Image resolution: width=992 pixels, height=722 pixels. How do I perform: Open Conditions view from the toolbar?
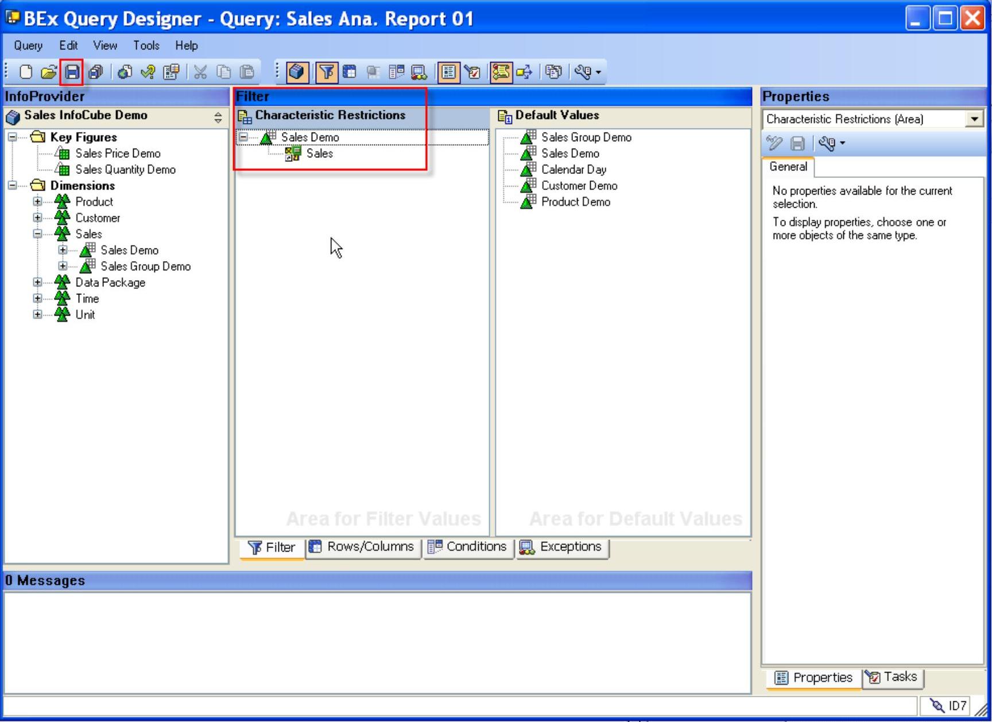396,72
